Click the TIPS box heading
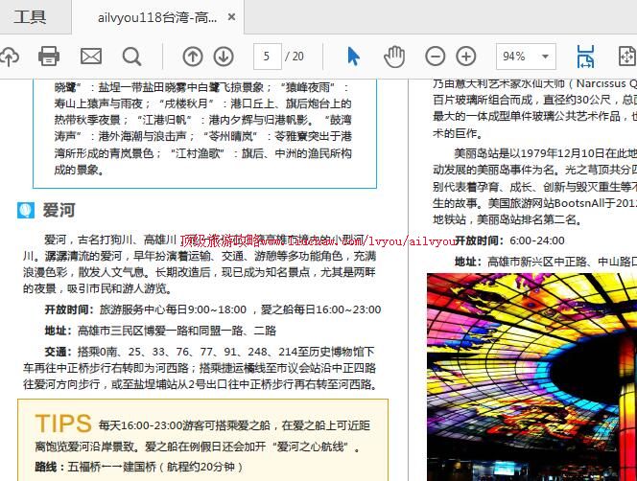Viewport: 637px width, 481px height. 63,424
